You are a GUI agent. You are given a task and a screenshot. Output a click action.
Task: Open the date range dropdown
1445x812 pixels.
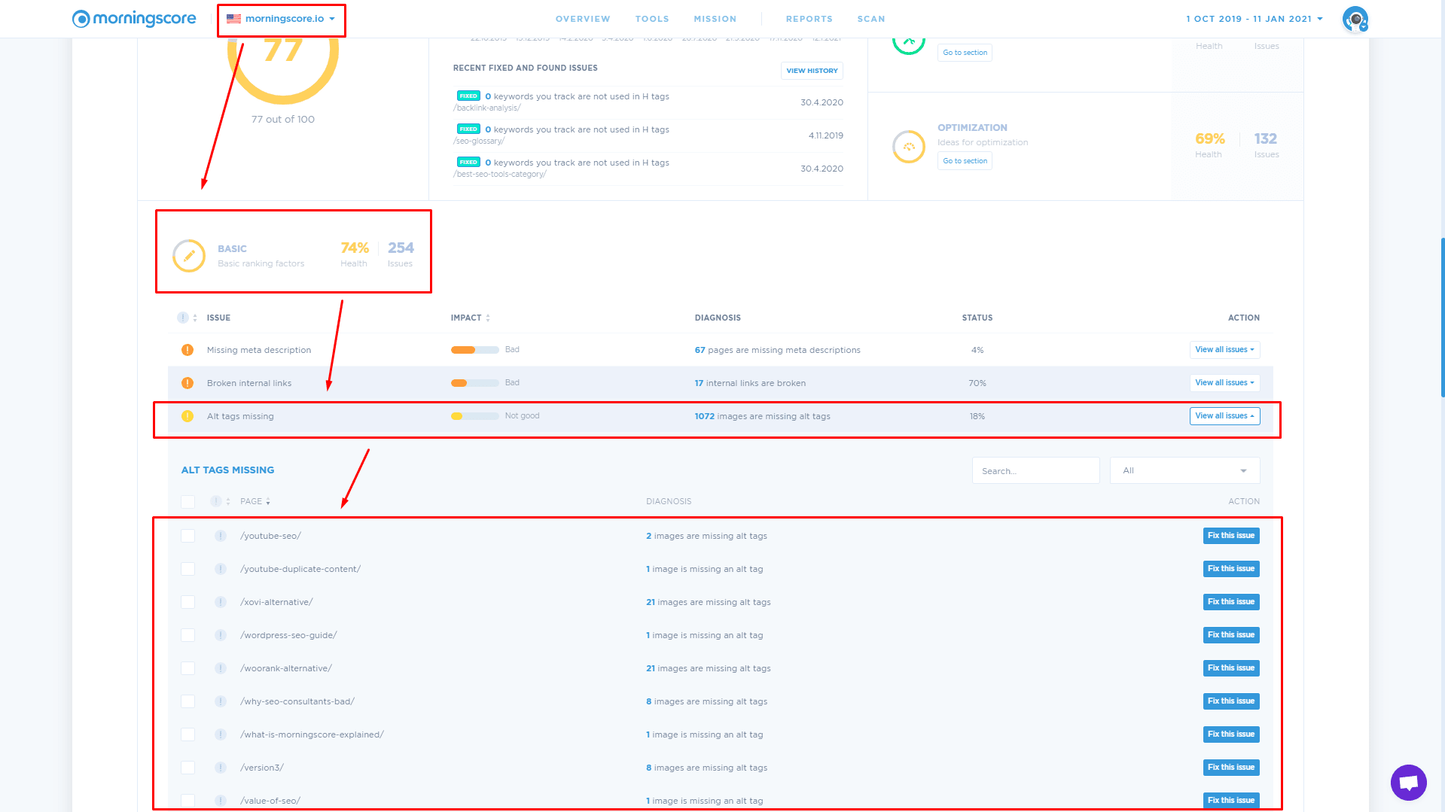click(1254, 19)
